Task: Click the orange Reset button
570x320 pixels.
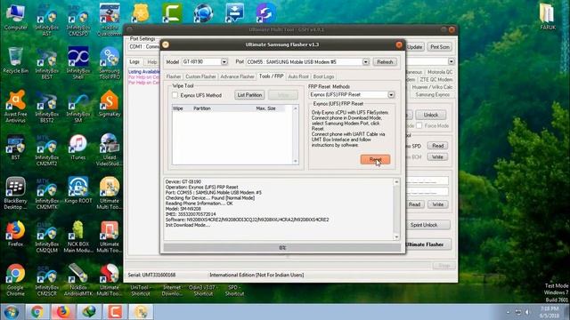Action: 375,160
